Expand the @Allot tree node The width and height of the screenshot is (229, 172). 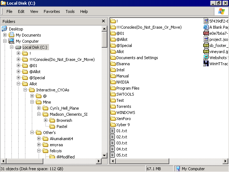coord(18,72)
